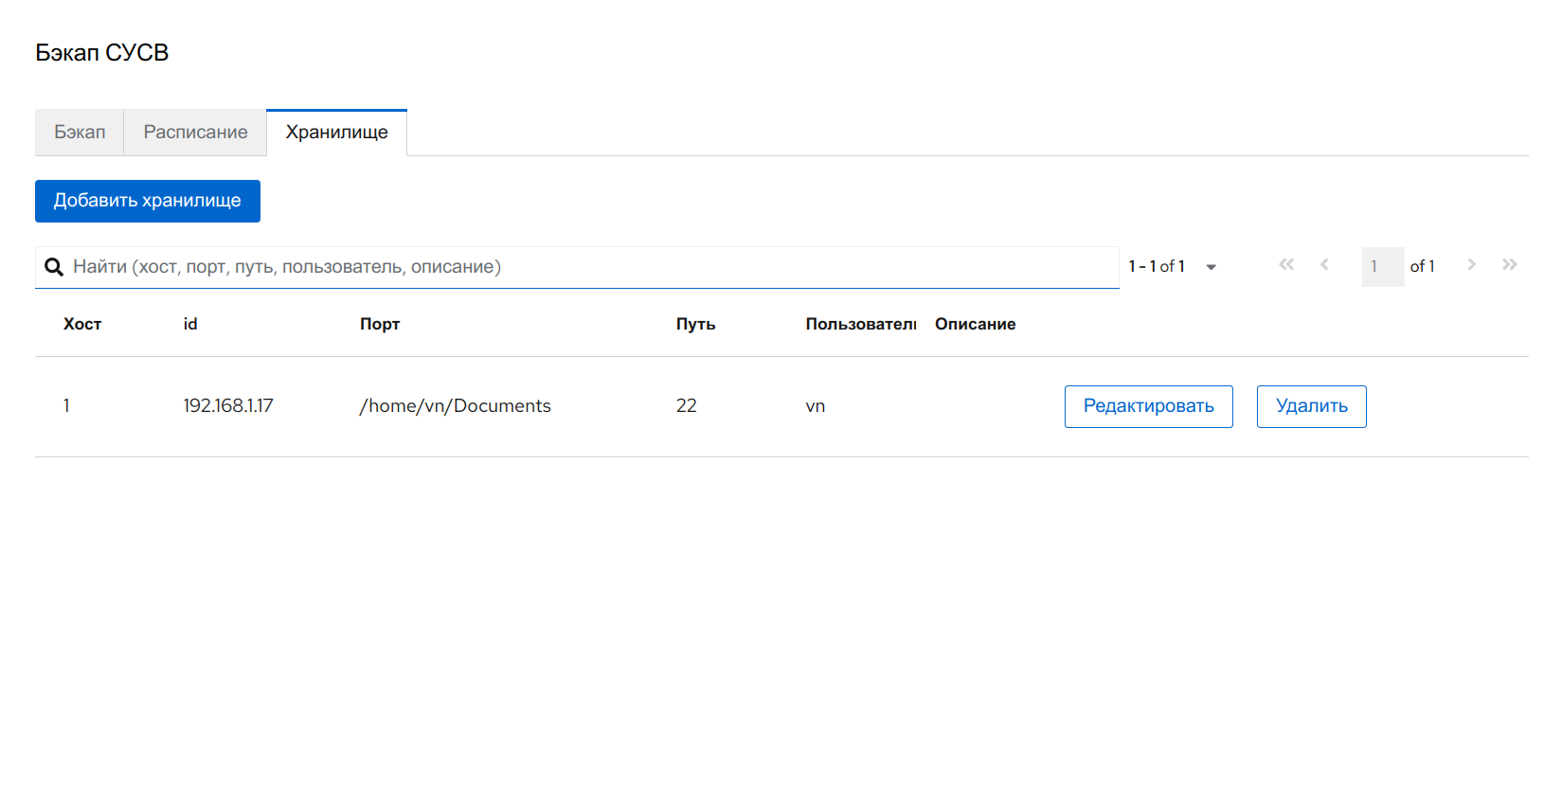Sort by the Путь column header
Viewport: 1562px width, 785px height.
(x=695, y=324)
